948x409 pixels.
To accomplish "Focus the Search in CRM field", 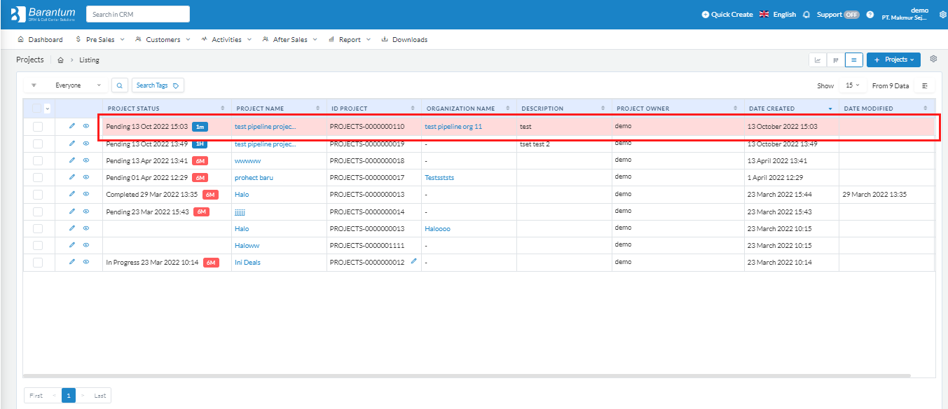I will click(138, 14).
